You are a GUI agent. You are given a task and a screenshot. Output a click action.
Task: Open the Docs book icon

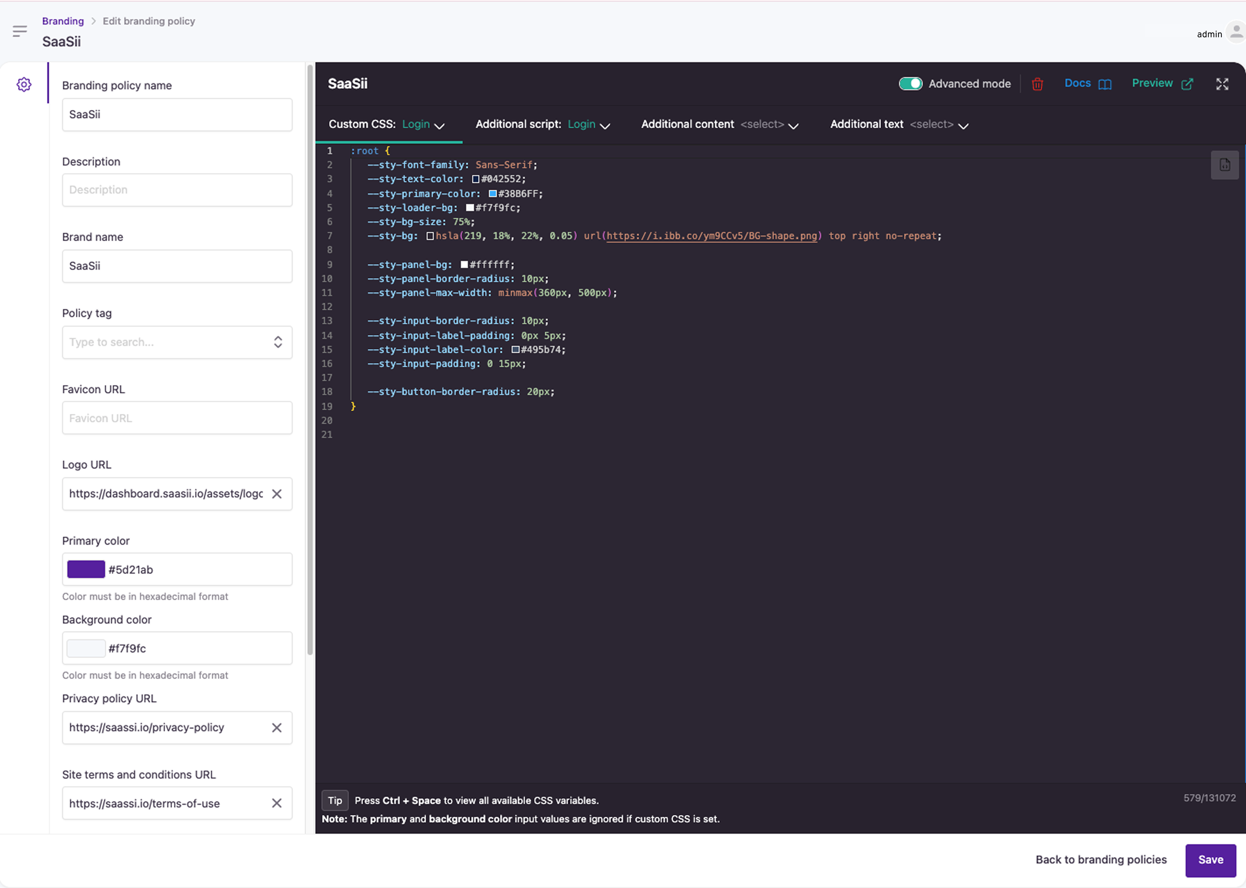(1105, 84)
